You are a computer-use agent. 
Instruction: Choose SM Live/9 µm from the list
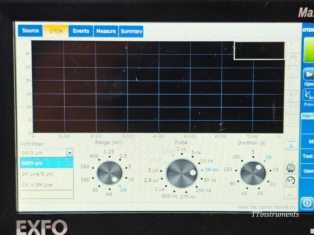pyautogui.click(x=47, y=174)
